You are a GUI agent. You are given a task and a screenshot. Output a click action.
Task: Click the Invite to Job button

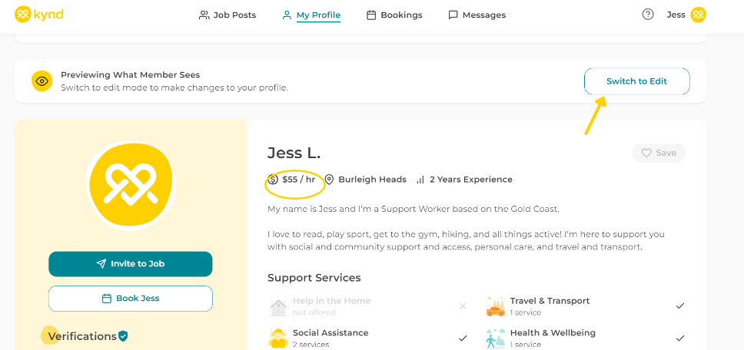pyautogui.click(x=131, y=264)
